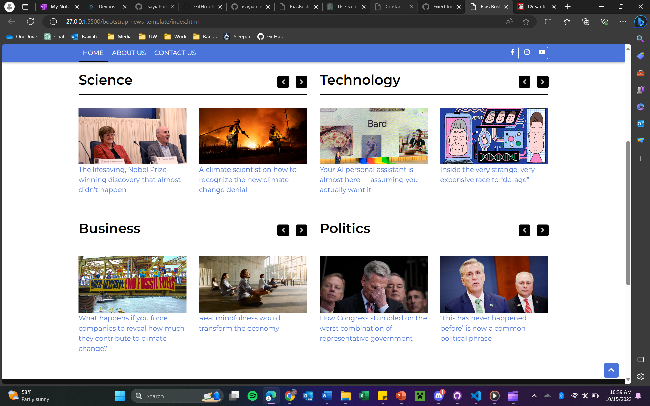This screenshot has width=650, height=406.
Task: Click the previous arrow in the Politics carousel
Action: click(x=524, y=230)
